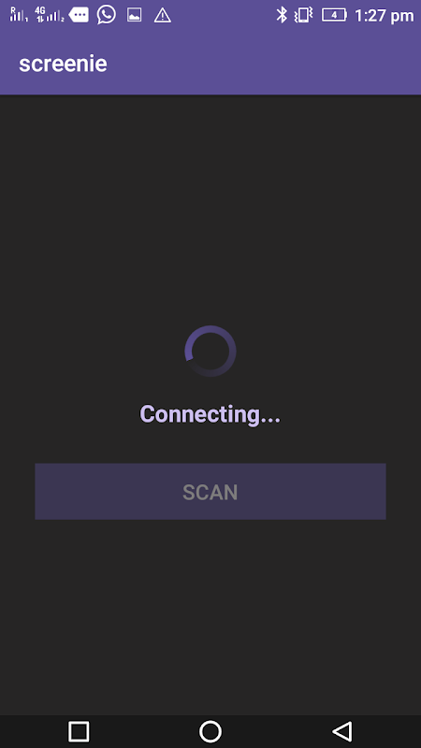Go back using the triangle button

[342, 731]
